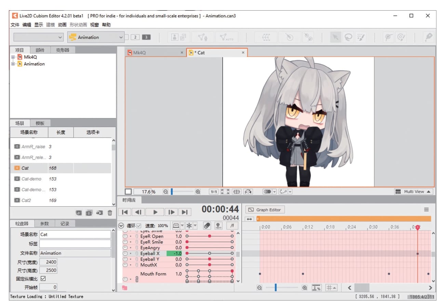Click the stamp icon in timeline toolbar
445x307 pixels.
(218, 226)
